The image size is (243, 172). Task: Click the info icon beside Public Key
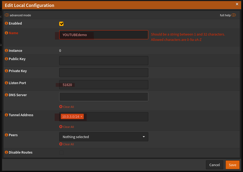click(x=6, y=59)
